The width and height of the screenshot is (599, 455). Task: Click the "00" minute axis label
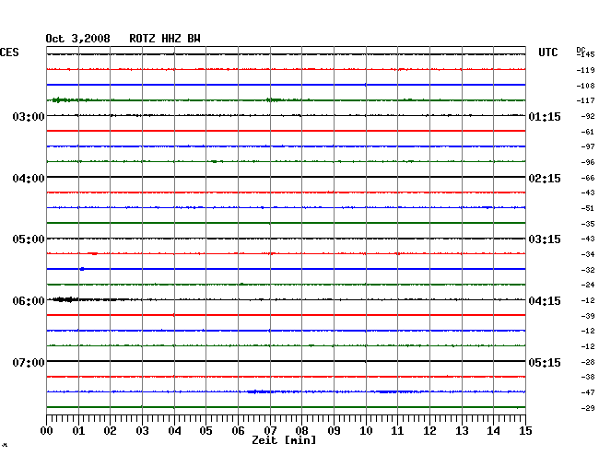click(x=47, y=431)
